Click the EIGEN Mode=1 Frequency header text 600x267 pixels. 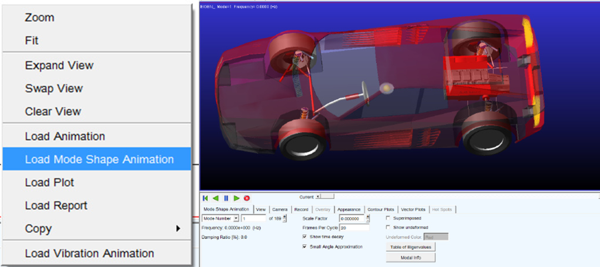tap(238, 7)
